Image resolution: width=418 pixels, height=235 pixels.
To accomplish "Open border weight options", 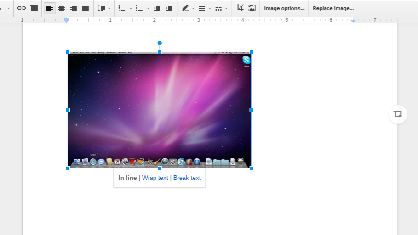I will (202, 8).
